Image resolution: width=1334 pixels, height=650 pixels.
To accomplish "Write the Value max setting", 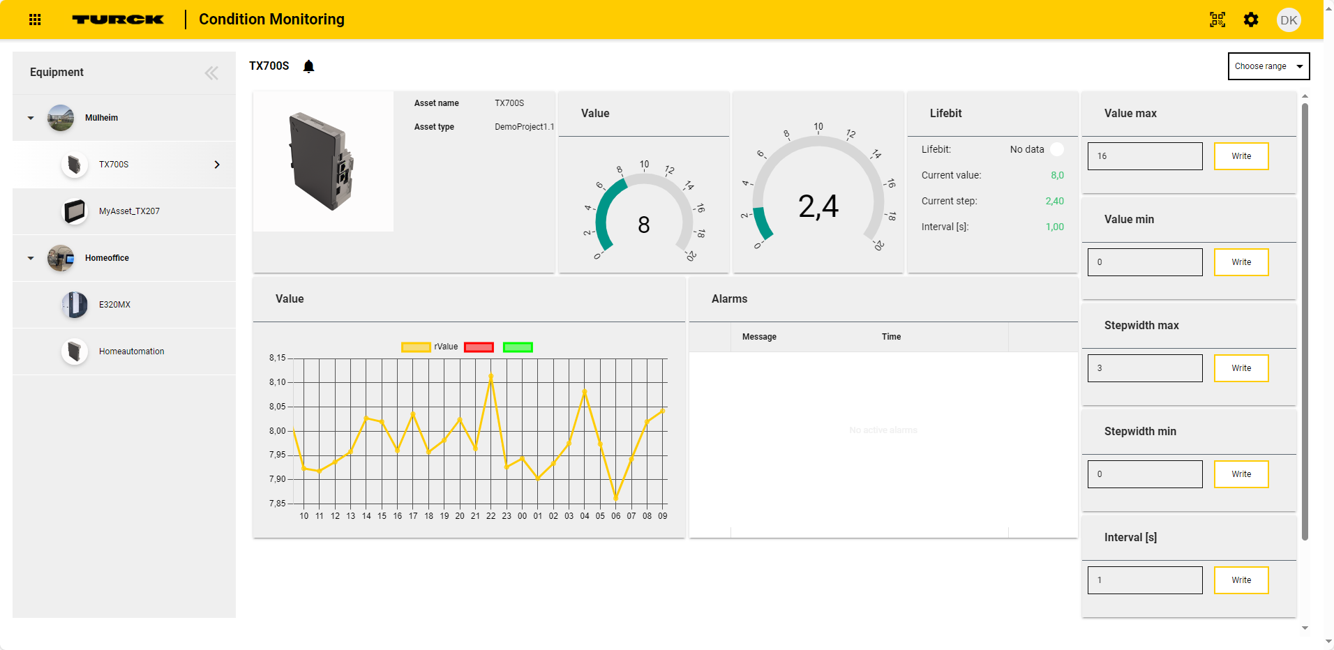I will click(x=1241, y=156).
